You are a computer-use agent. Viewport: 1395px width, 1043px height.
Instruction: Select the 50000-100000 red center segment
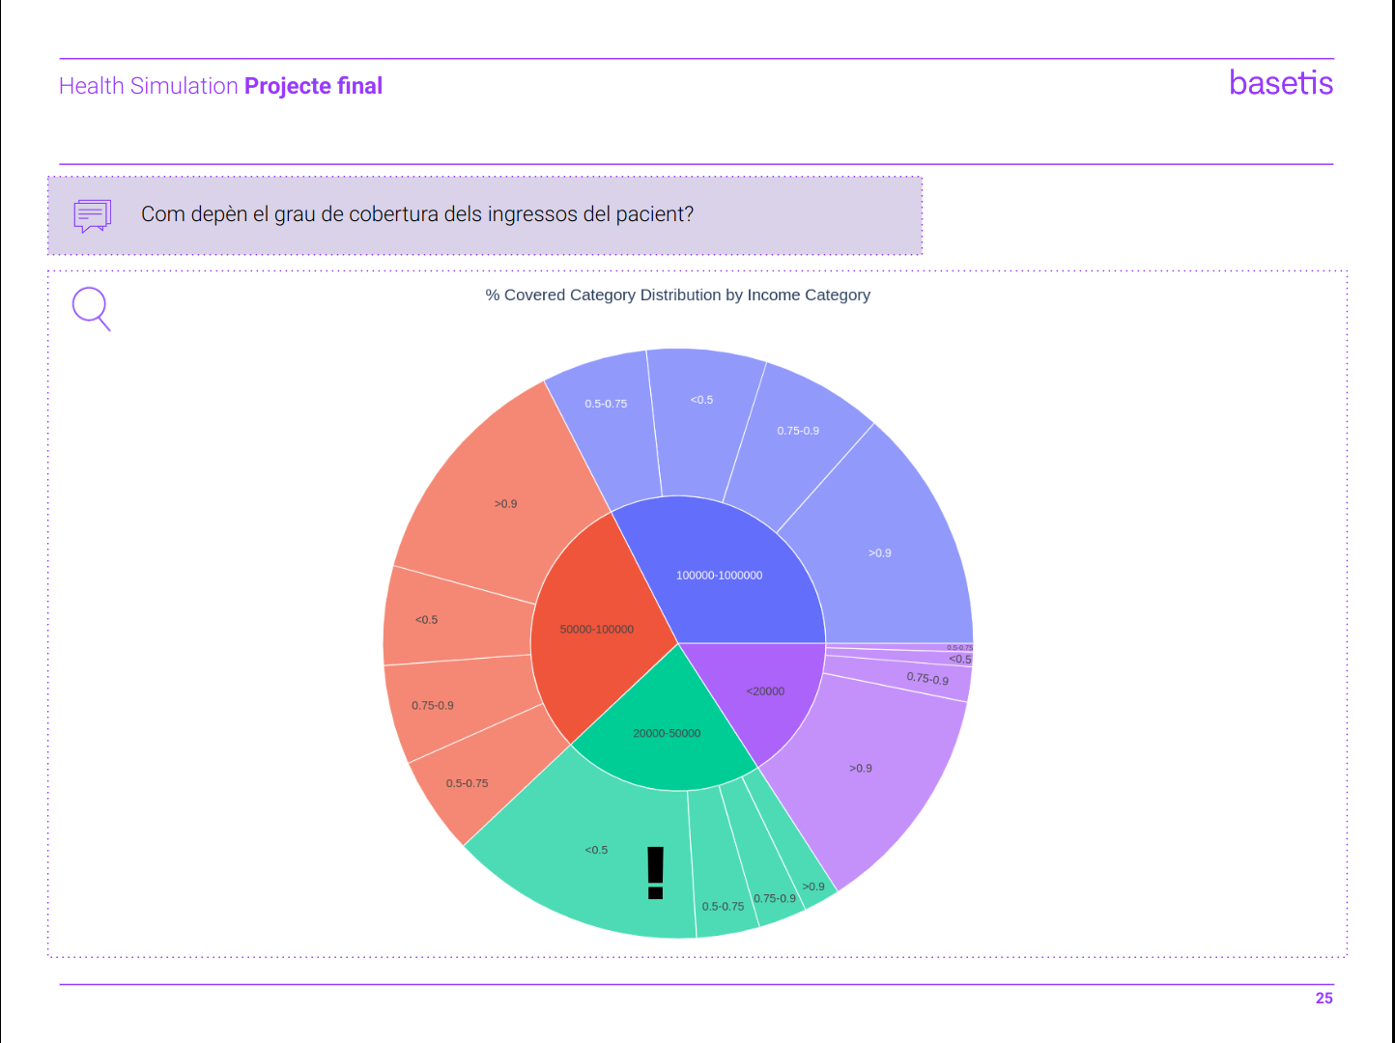[x=596, y=629]
